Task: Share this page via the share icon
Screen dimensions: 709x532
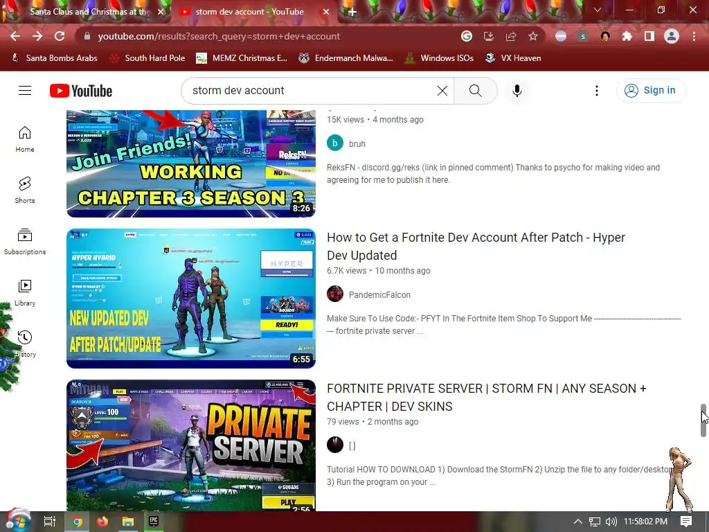Action: click(x=511, y=36)
